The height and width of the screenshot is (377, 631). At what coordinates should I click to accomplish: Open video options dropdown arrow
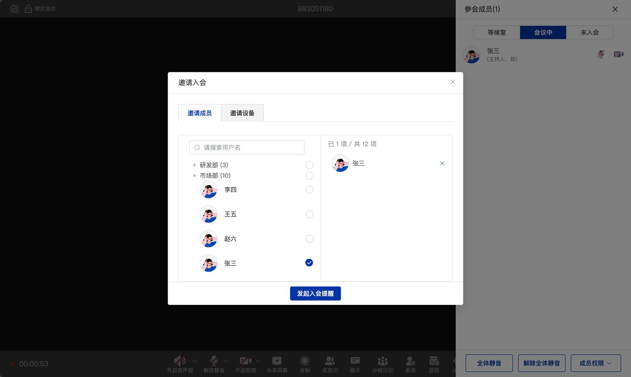(258, 361)
